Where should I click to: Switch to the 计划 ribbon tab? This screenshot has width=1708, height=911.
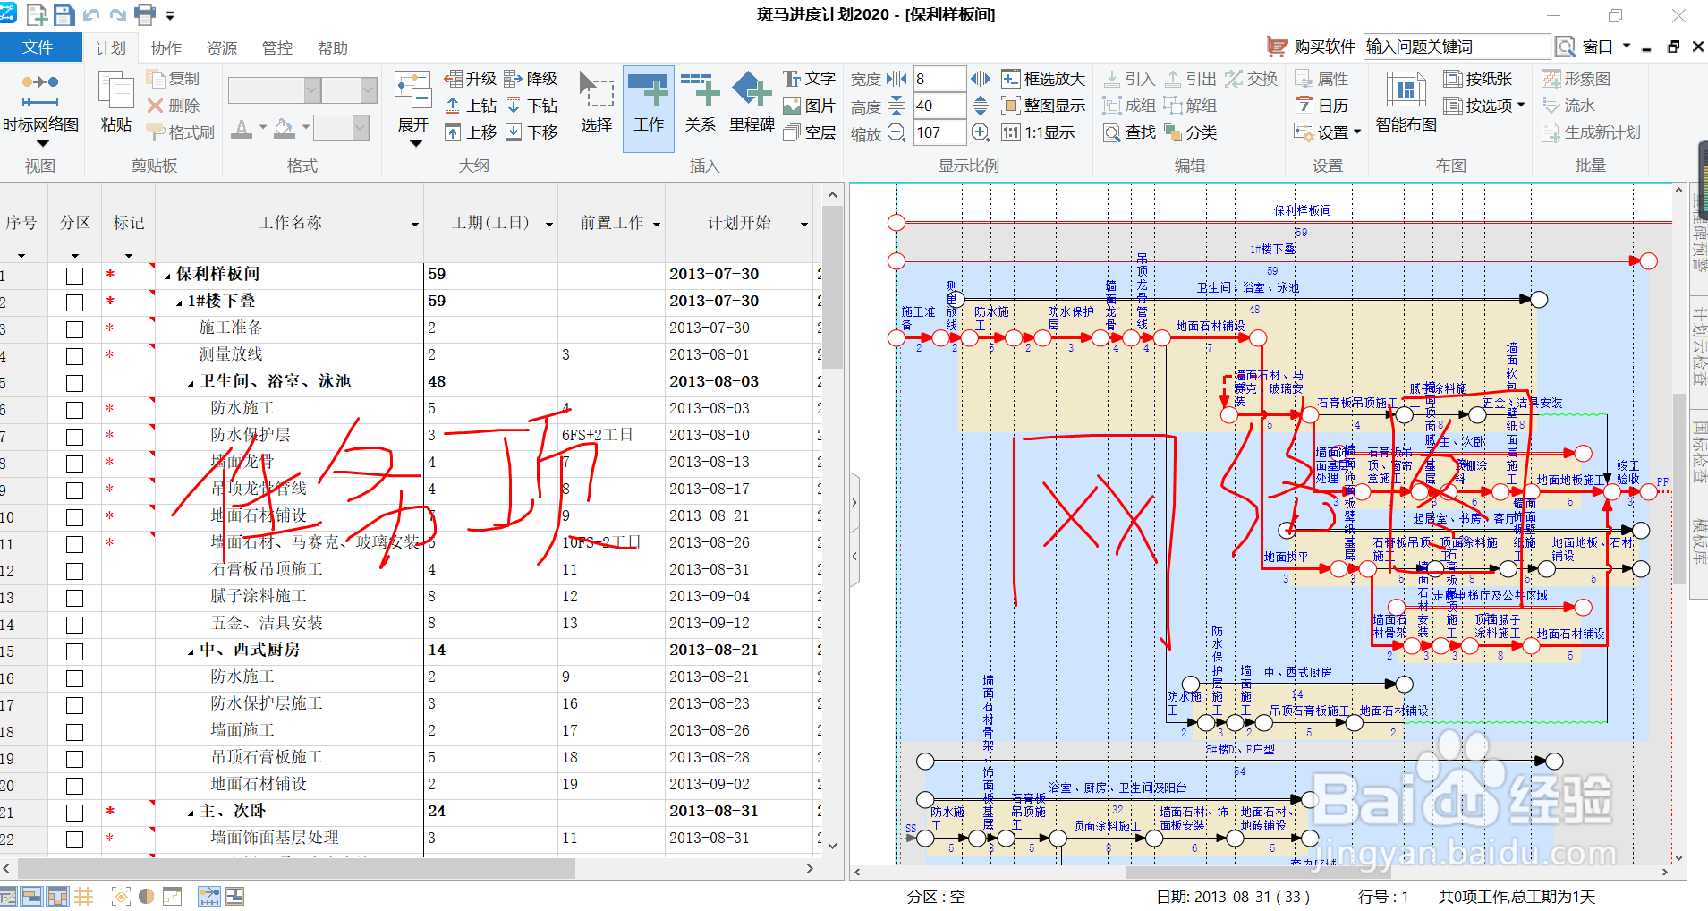coord(111,48)
